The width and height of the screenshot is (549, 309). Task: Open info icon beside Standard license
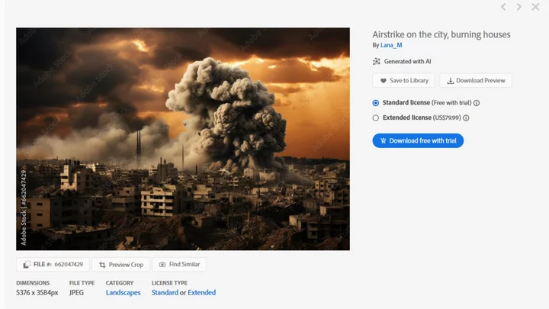point(477,102)
